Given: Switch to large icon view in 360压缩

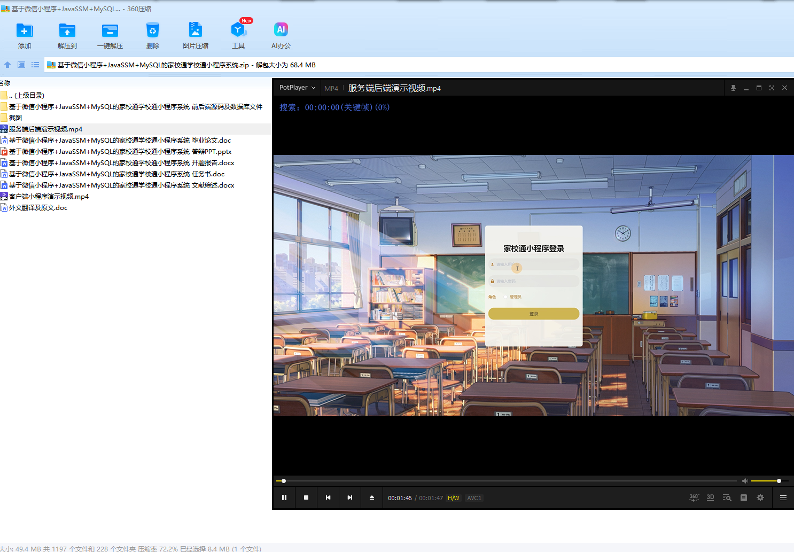Looking at the screenshot, I should click(21, 65).
